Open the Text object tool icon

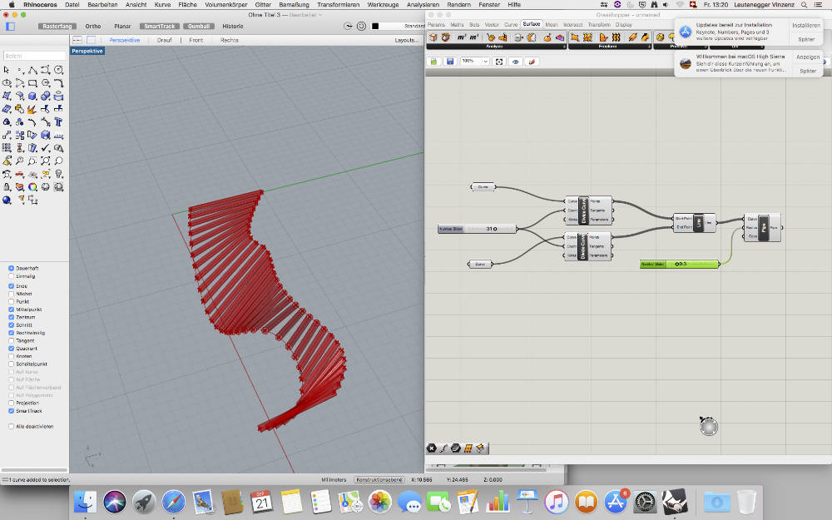[x=58, y=121]
